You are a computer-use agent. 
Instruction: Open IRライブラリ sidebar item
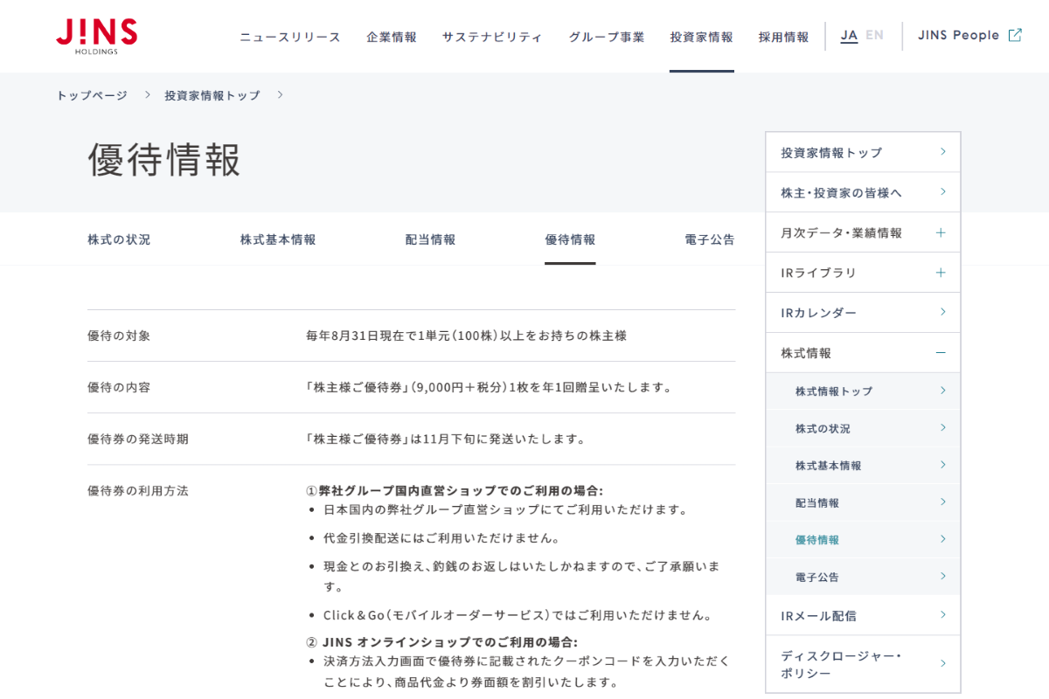click(863, 273)
